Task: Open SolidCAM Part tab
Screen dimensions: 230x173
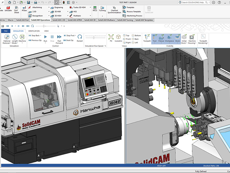Action: 22,20
